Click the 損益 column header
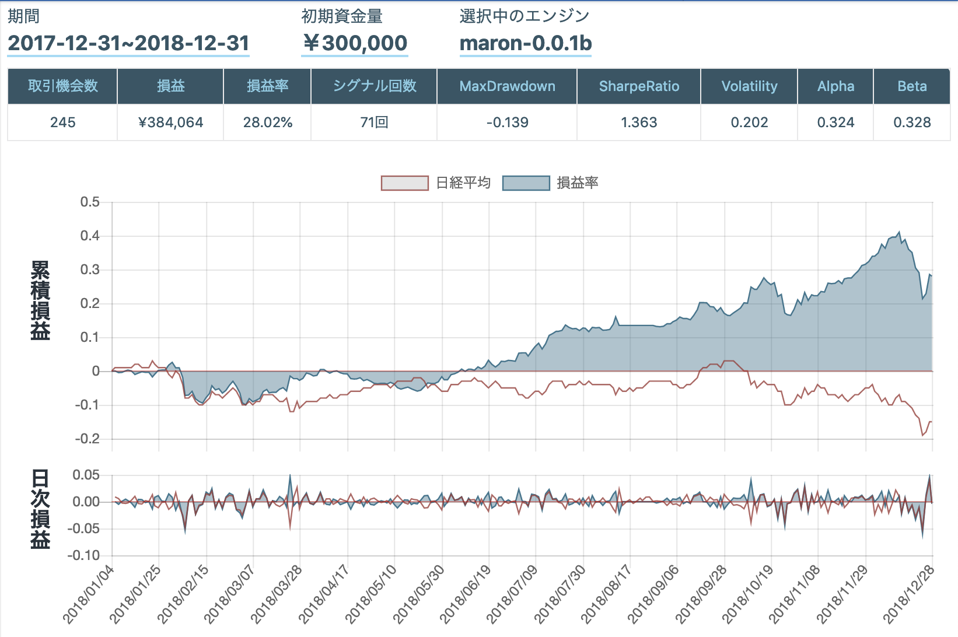This screenshot has width=958, height=637. (x=170, y=86)
